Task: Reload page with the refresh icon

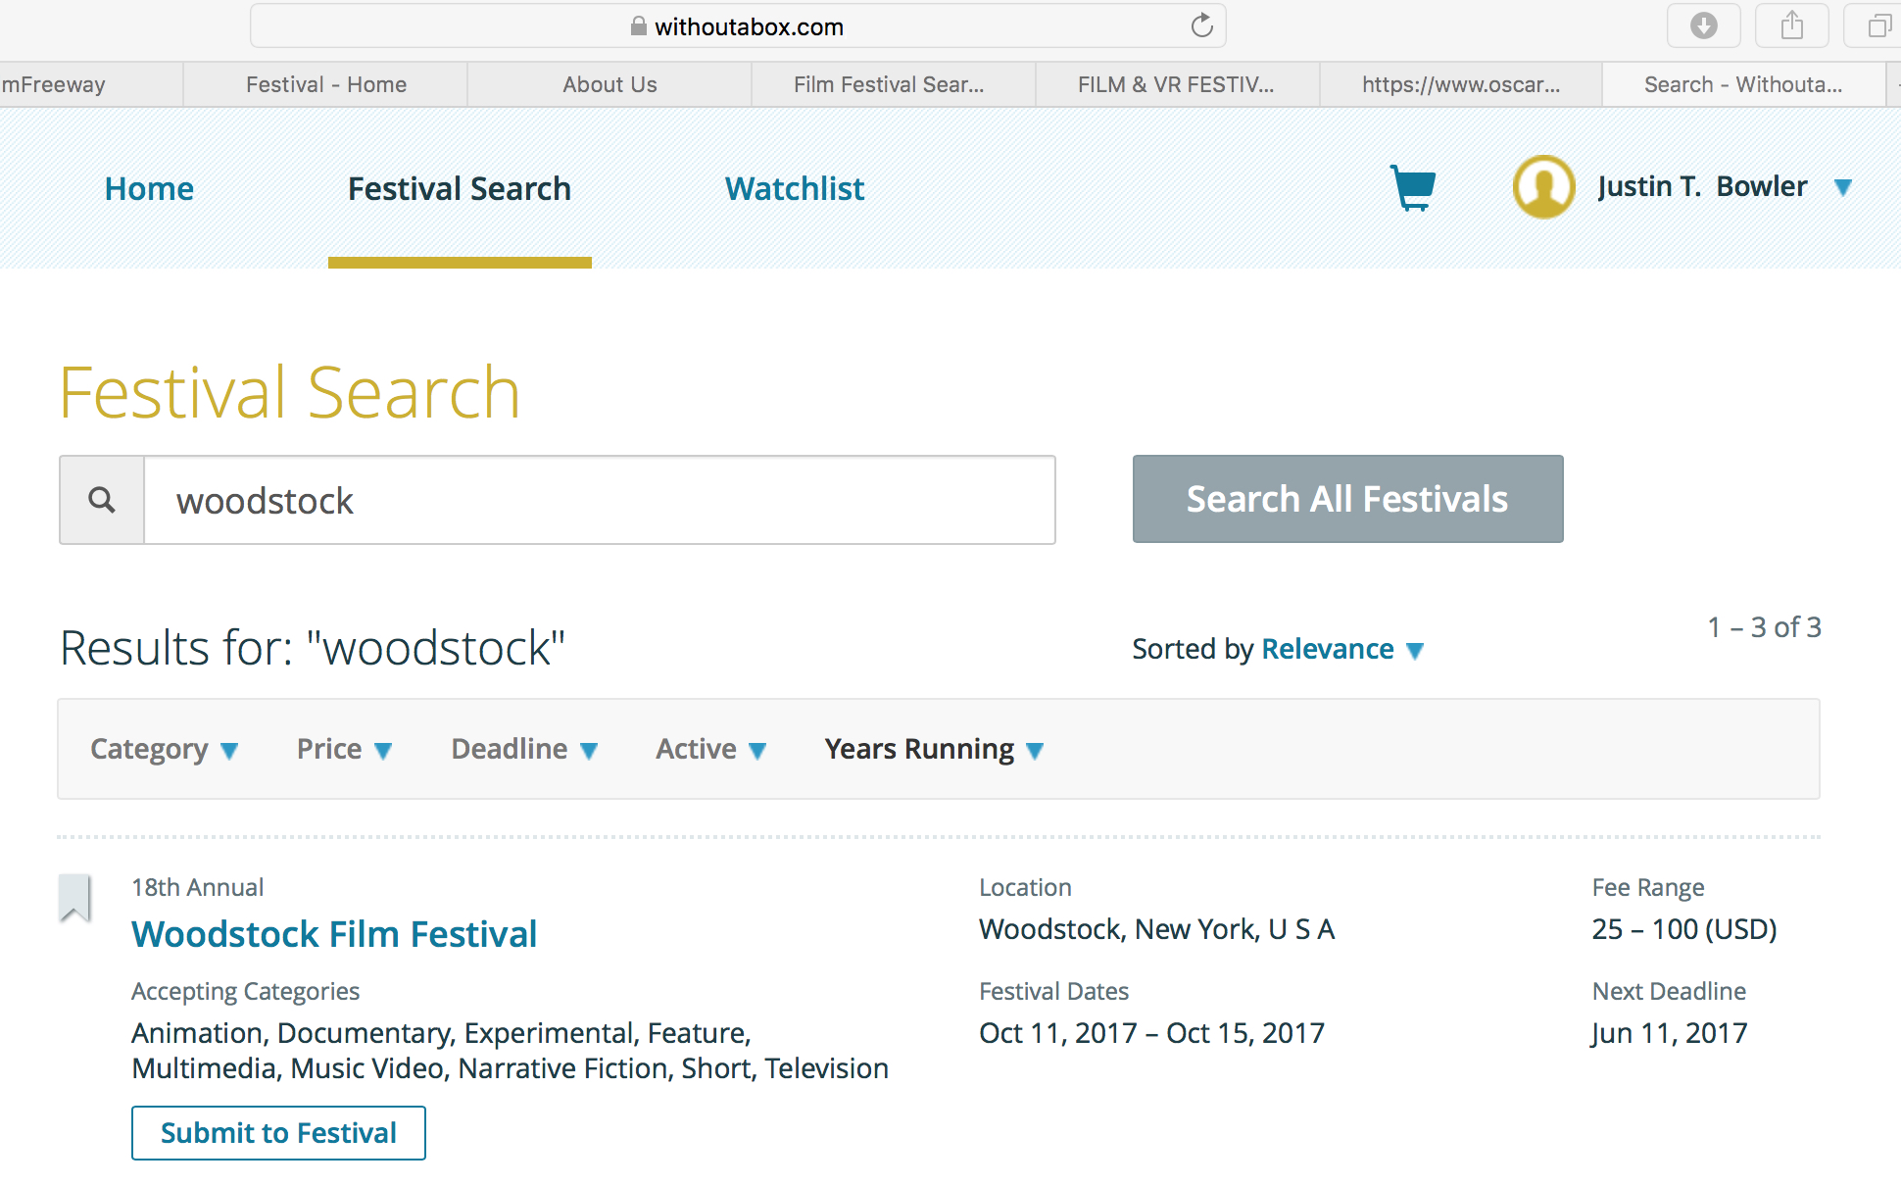Action: coord(1201,26)
